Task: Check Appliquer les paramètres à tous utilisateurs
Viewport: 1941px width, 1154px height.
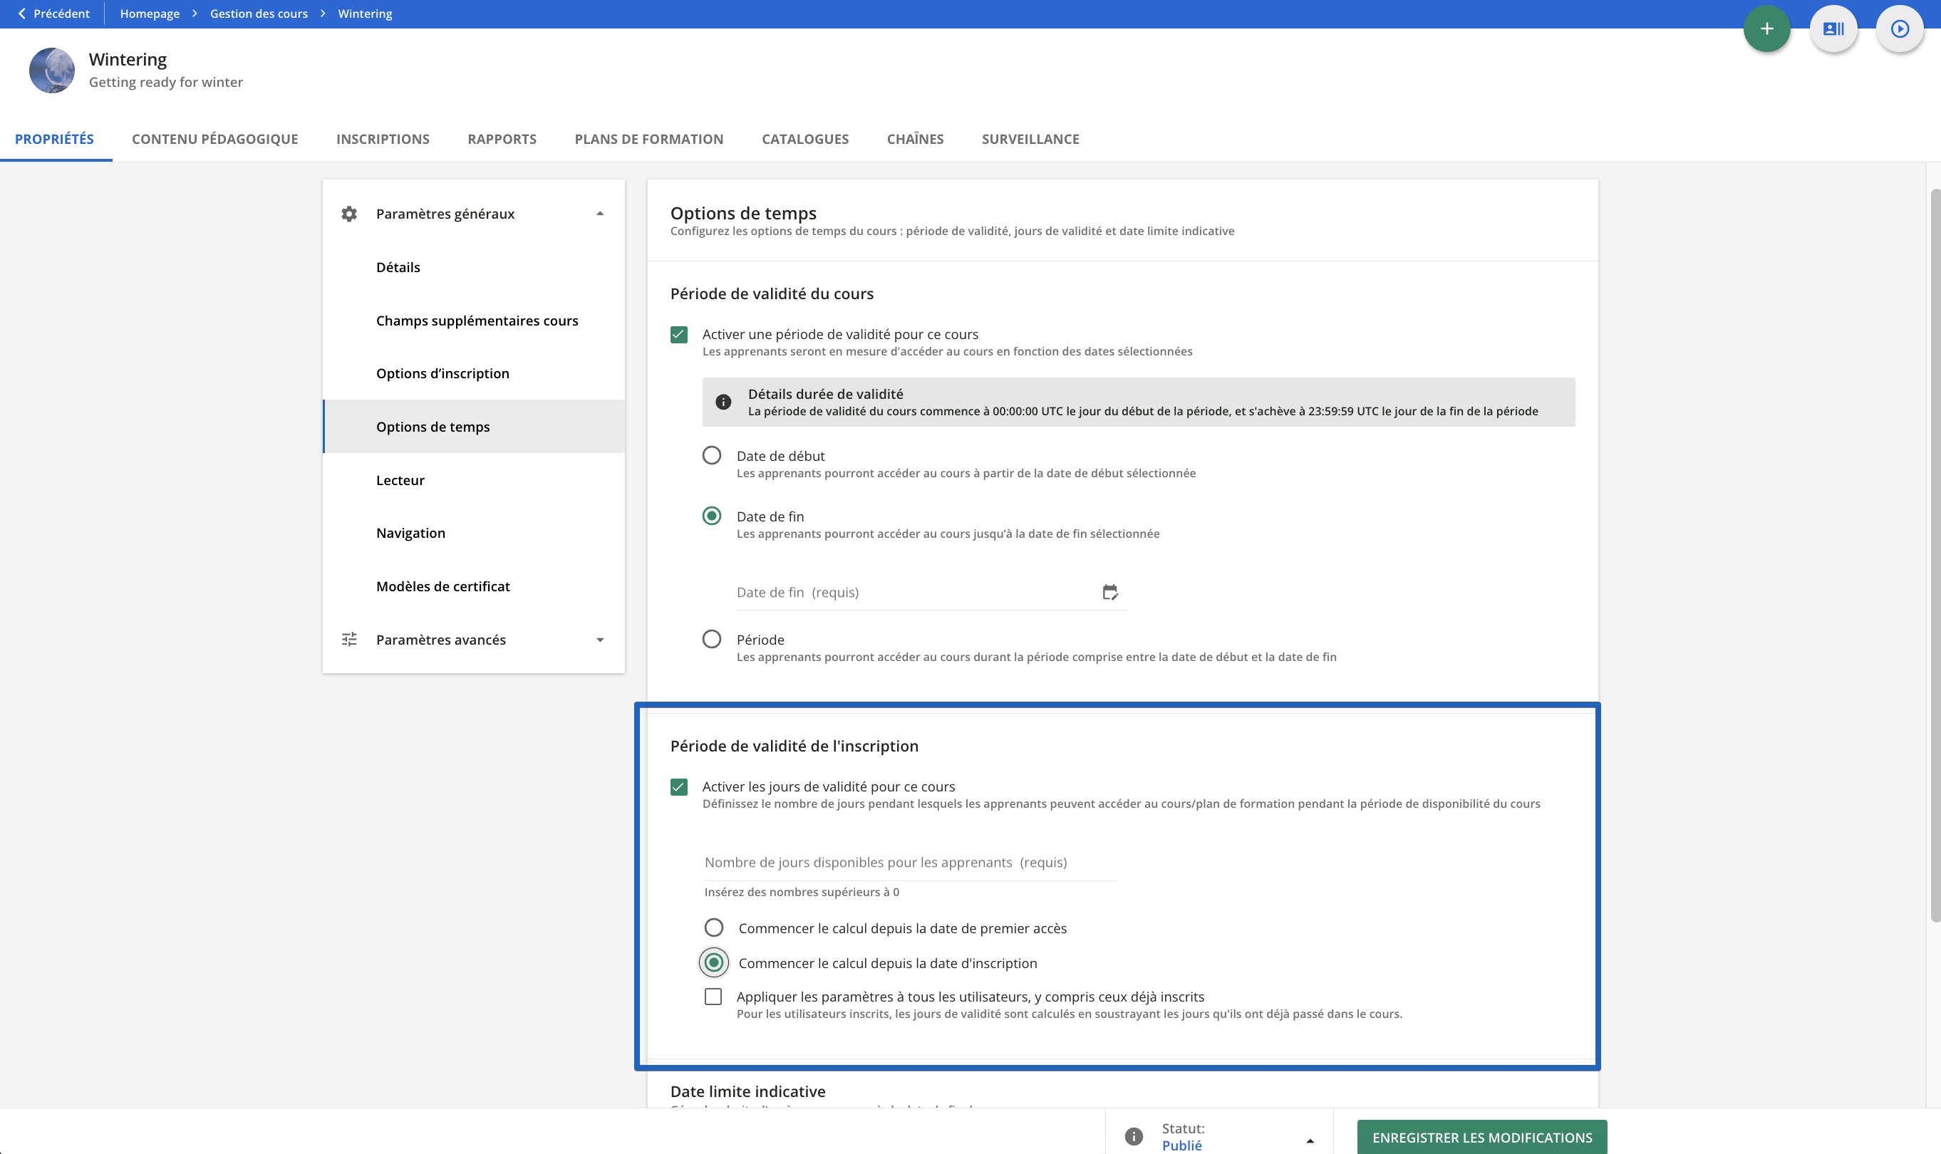Action: pyautogui.click(x=713, y=996)
